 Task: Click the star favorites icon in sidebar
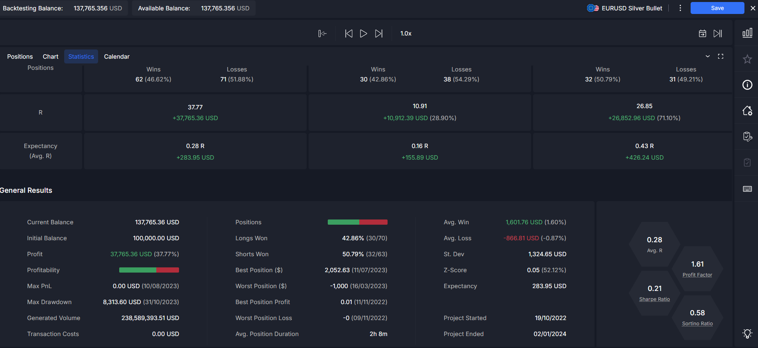click(x=747, y=59)
